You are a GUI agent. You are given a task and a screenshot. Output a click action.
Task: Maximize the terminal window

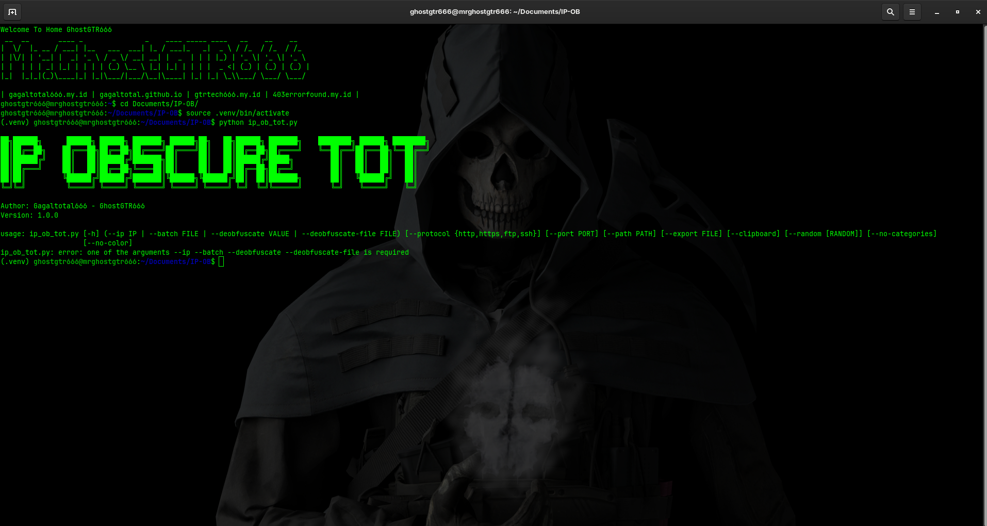[958, 12]
